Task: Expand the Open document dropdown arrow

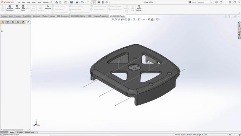Action: tap(69, 2)
